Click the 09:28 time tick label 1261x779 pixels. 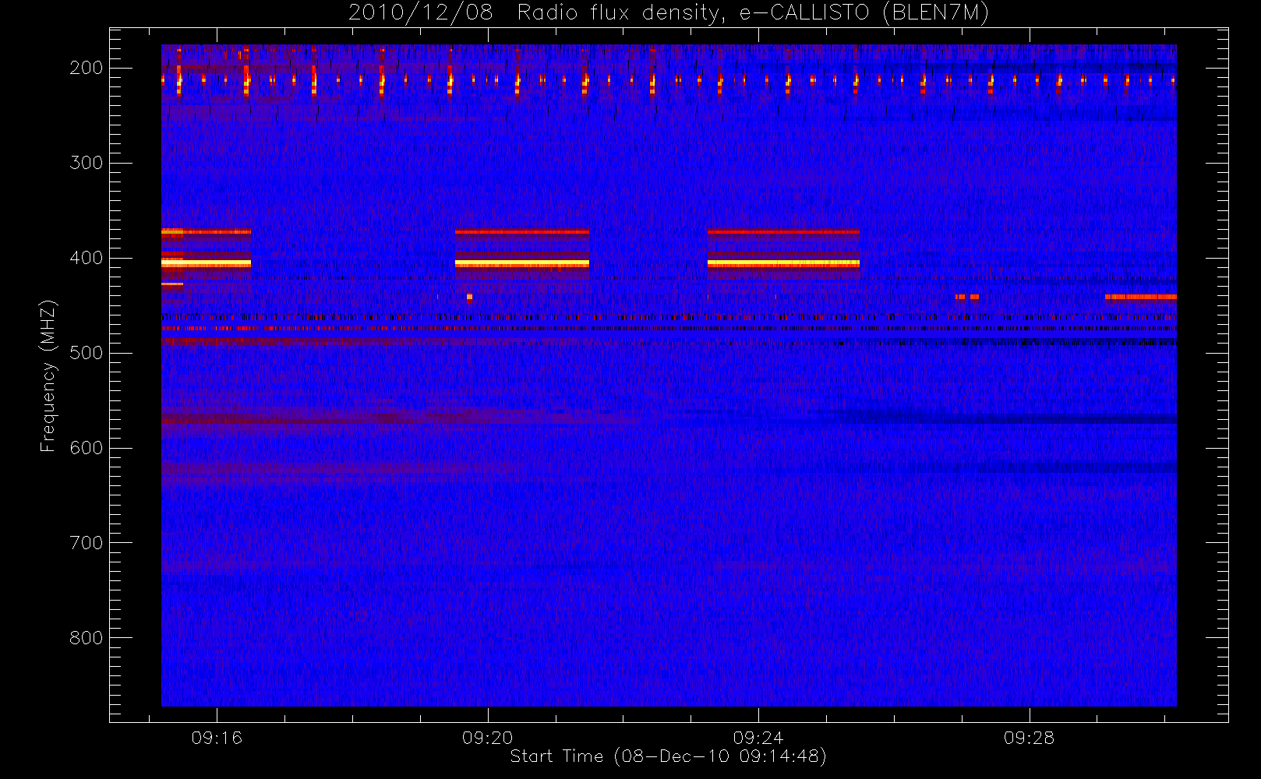1029,738
